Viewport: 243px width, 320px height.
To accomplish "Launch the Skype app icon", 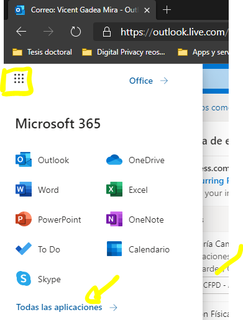I will [x=24, y=278].
